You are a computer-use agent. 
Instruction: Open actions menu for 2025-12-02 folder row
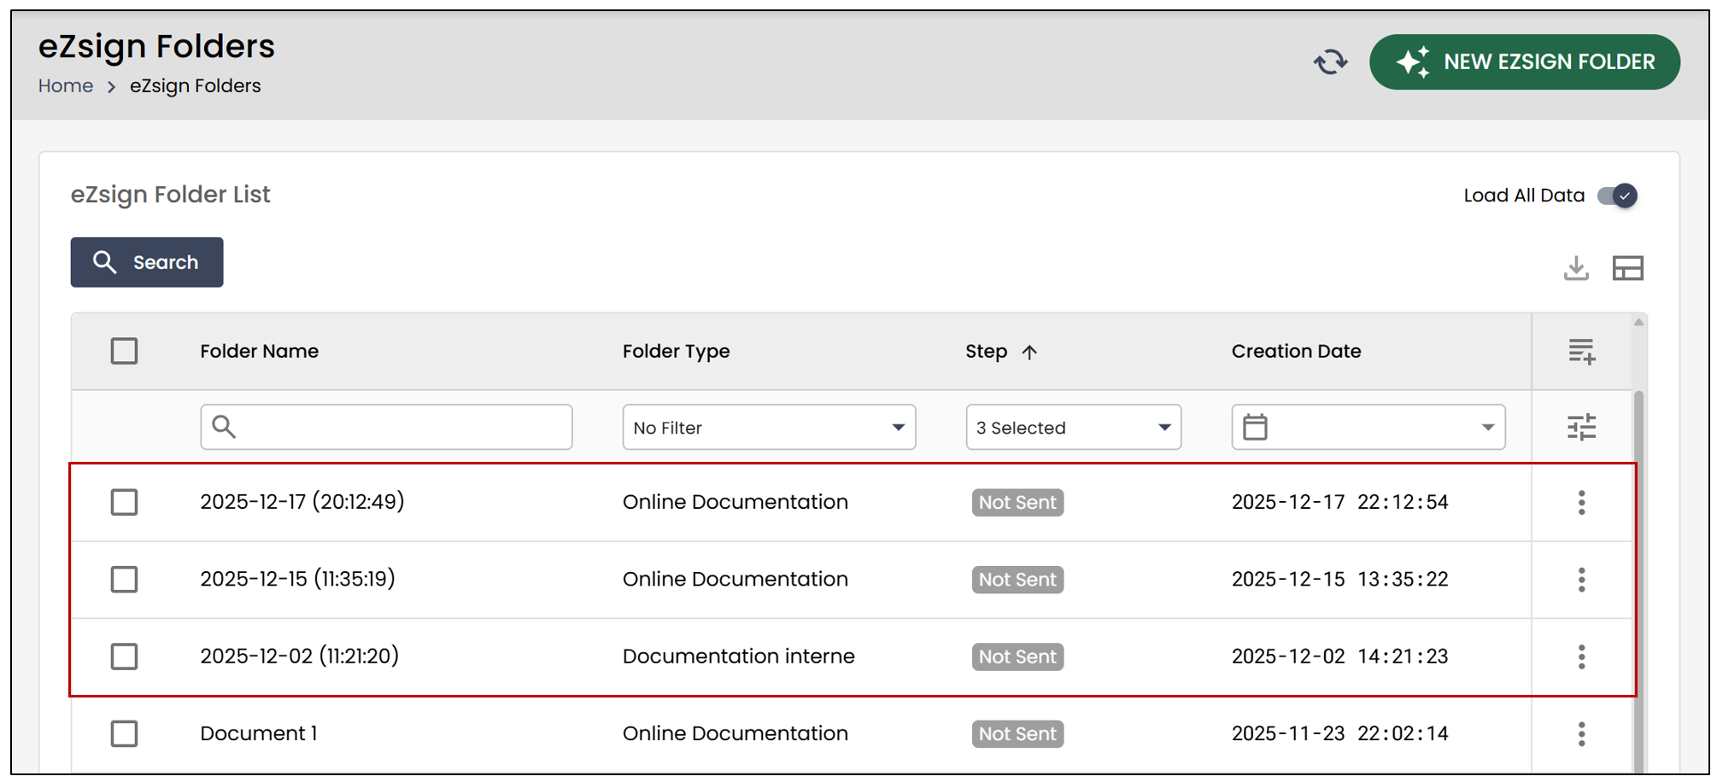(x=1581, y=657)
